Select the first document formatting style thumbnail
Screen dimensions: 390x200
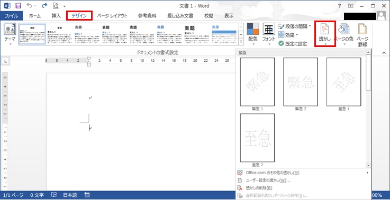(32, 34)
